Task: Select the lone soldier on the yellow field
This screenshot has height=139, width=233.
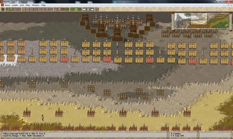Action: (42, 117)
